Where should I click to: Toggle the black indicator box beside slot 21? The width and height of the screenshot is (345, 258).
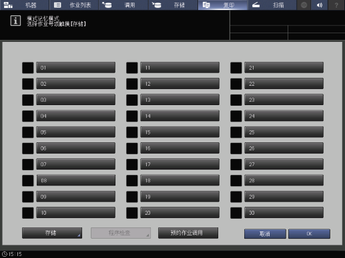(236, 68)
